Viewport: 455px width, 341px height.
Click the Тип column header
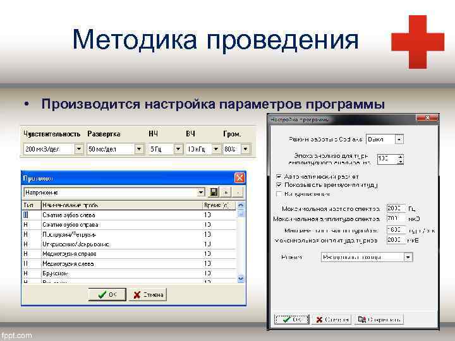32,205
